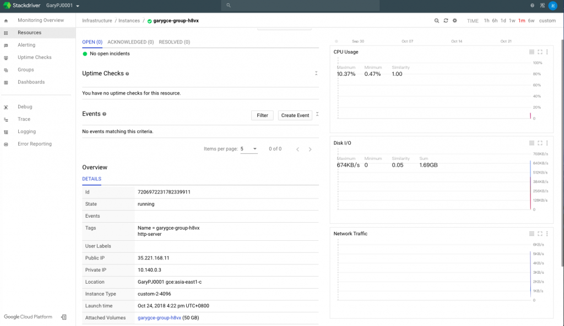
Task: Click the Dashboards sidebar icon
Action: 6,82
